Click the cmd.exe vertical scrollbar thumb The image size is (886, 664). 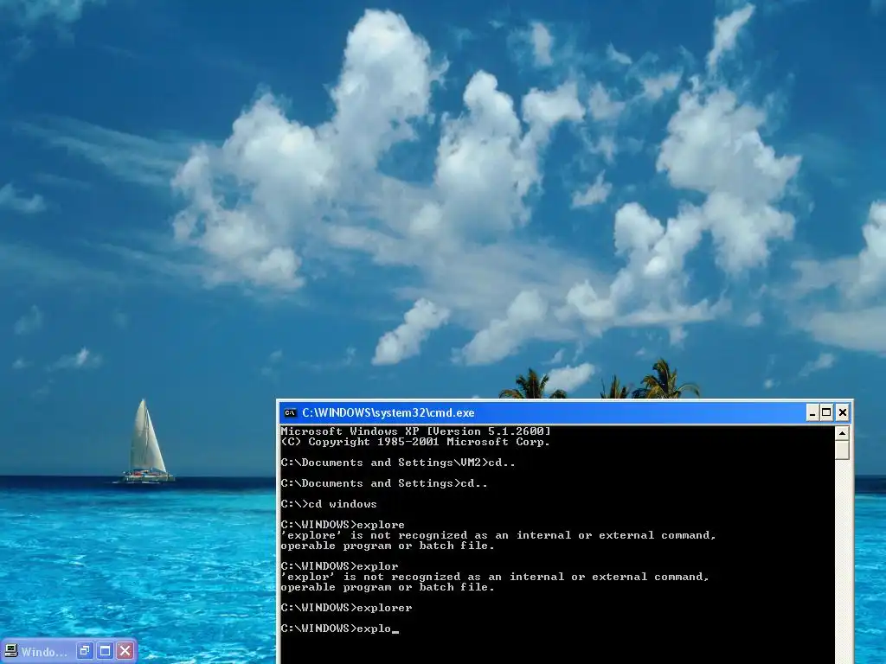point(842,450)
